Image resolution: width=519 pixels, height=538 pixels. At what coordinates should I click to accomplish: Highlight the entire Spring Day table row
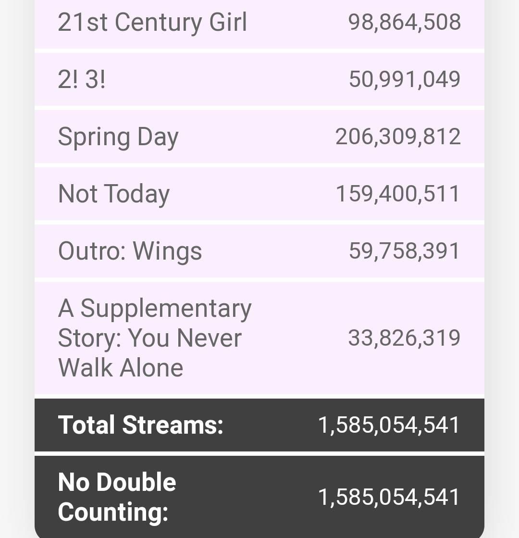[259, 137]
